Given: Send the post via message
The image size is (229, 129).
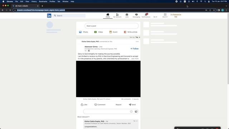Looking at the screenshot, I should click(x=132, y=105).
